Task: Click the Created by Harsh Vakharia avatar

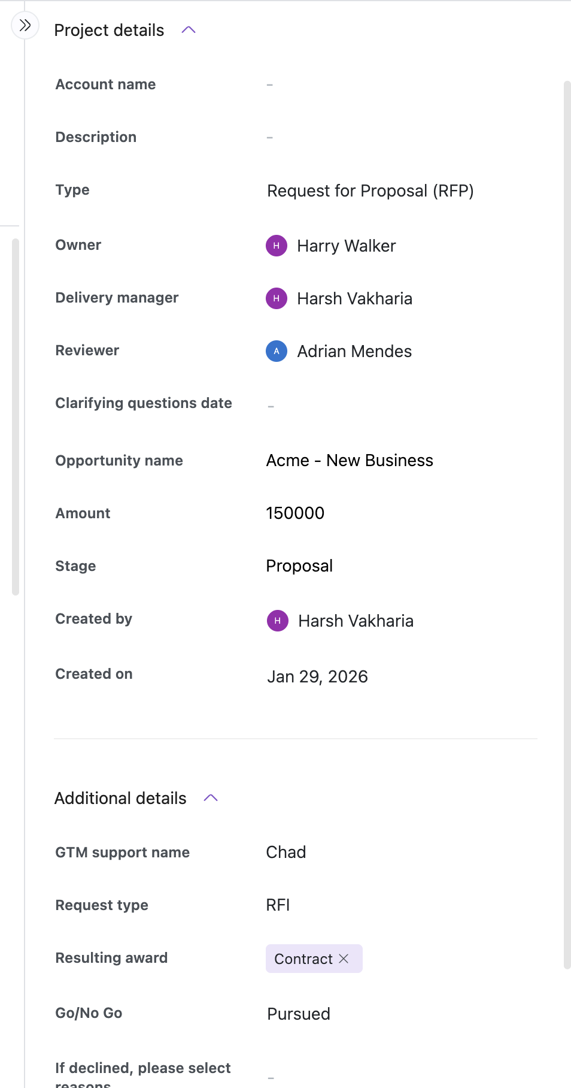Action: click(x=278, y=621)
